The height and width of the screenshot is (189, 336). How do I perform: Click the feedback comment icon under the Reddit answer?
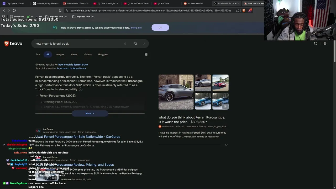(226, 145)
